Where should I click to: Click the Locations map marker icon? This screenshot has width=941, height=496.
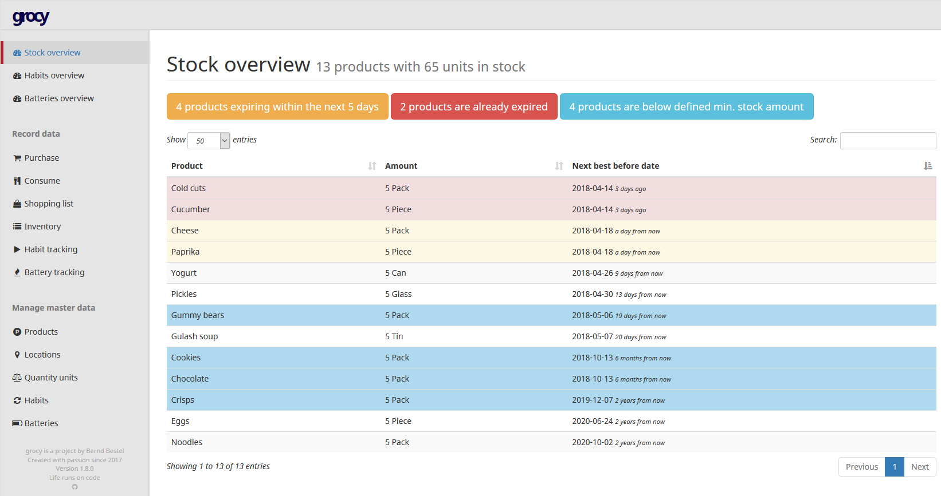coord(17,355)
